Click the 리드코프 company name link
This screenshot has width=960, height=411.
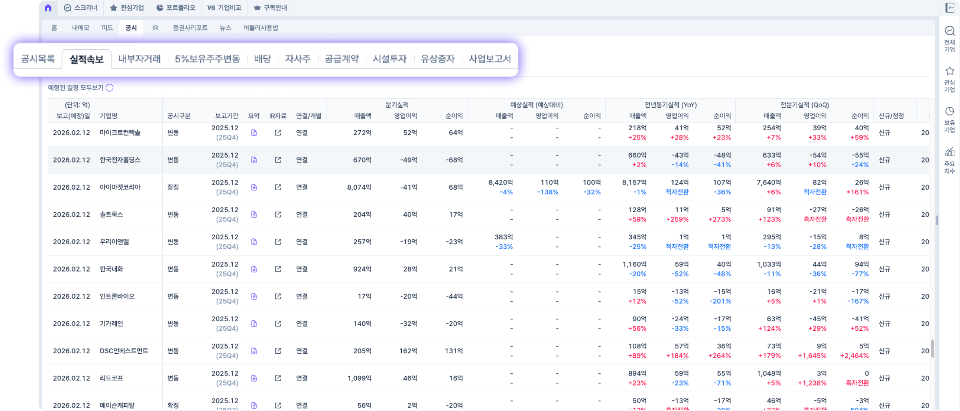click(111, 378)
